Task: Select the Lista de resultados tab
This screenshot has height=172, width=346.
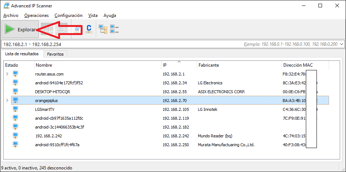Action: coord(22,54)
